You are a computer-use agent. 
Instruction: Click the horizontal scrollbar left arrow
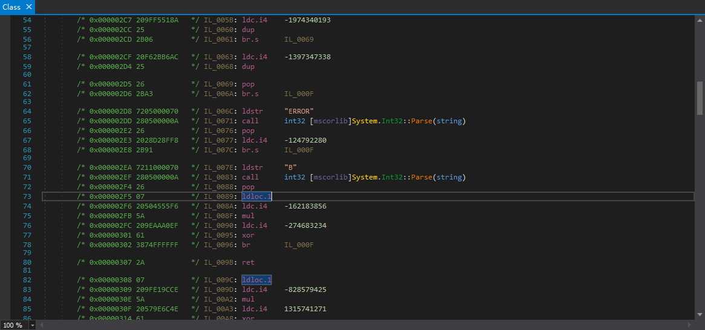coord(42,325)
